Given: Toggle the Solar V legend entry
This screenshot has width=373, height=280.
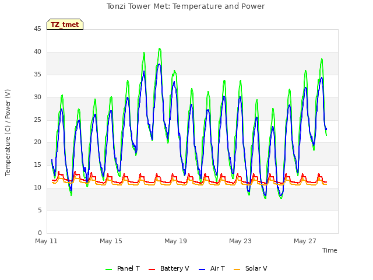Looking at the screenshot, I should point(250,268).
